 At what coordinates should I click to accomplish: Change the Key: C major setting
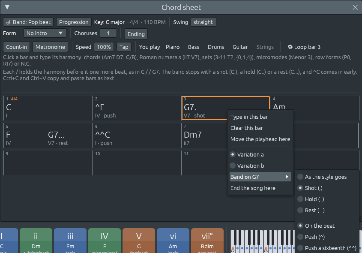tap(109, 22)
